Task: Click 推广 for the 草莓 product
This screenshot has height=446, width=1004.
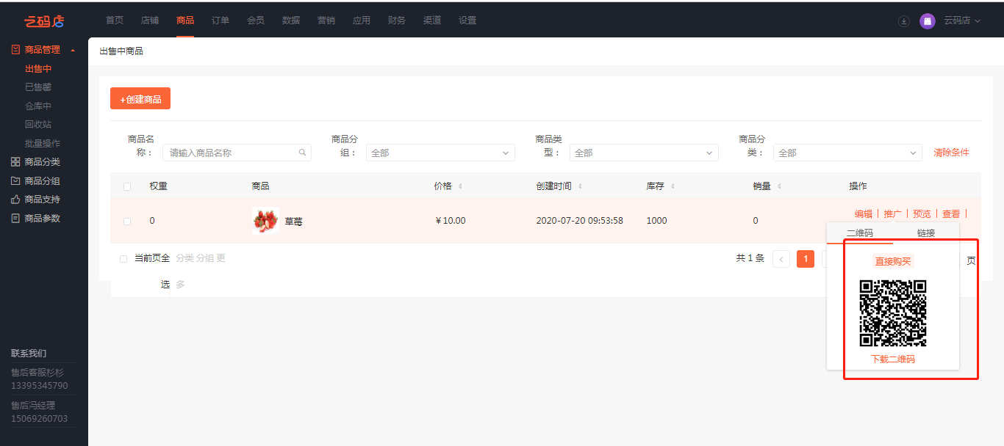Action: coord(893,214)
